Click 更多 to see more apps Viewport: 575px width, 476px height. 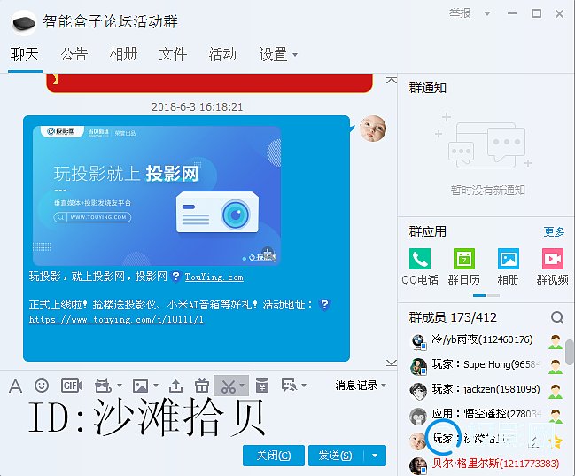tap(554, 231)
